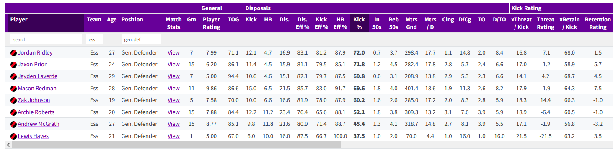Click club logo next to Lewis Hayes

(x=13, y=136)
